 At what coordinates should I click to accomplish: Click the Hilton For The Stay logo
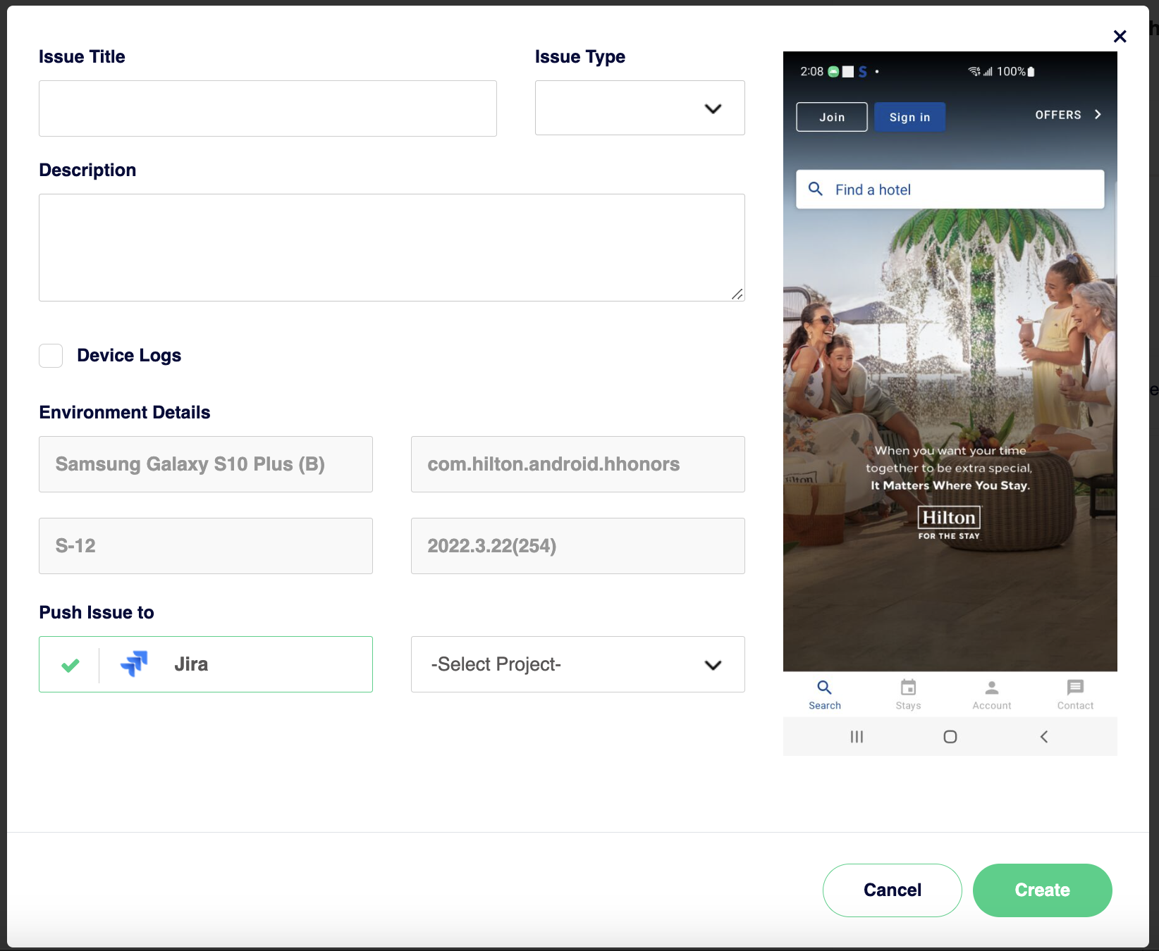click(x=949, y=523)
